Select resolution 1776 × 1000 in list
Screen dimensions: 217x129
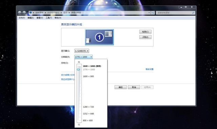[x=89, y=70]
